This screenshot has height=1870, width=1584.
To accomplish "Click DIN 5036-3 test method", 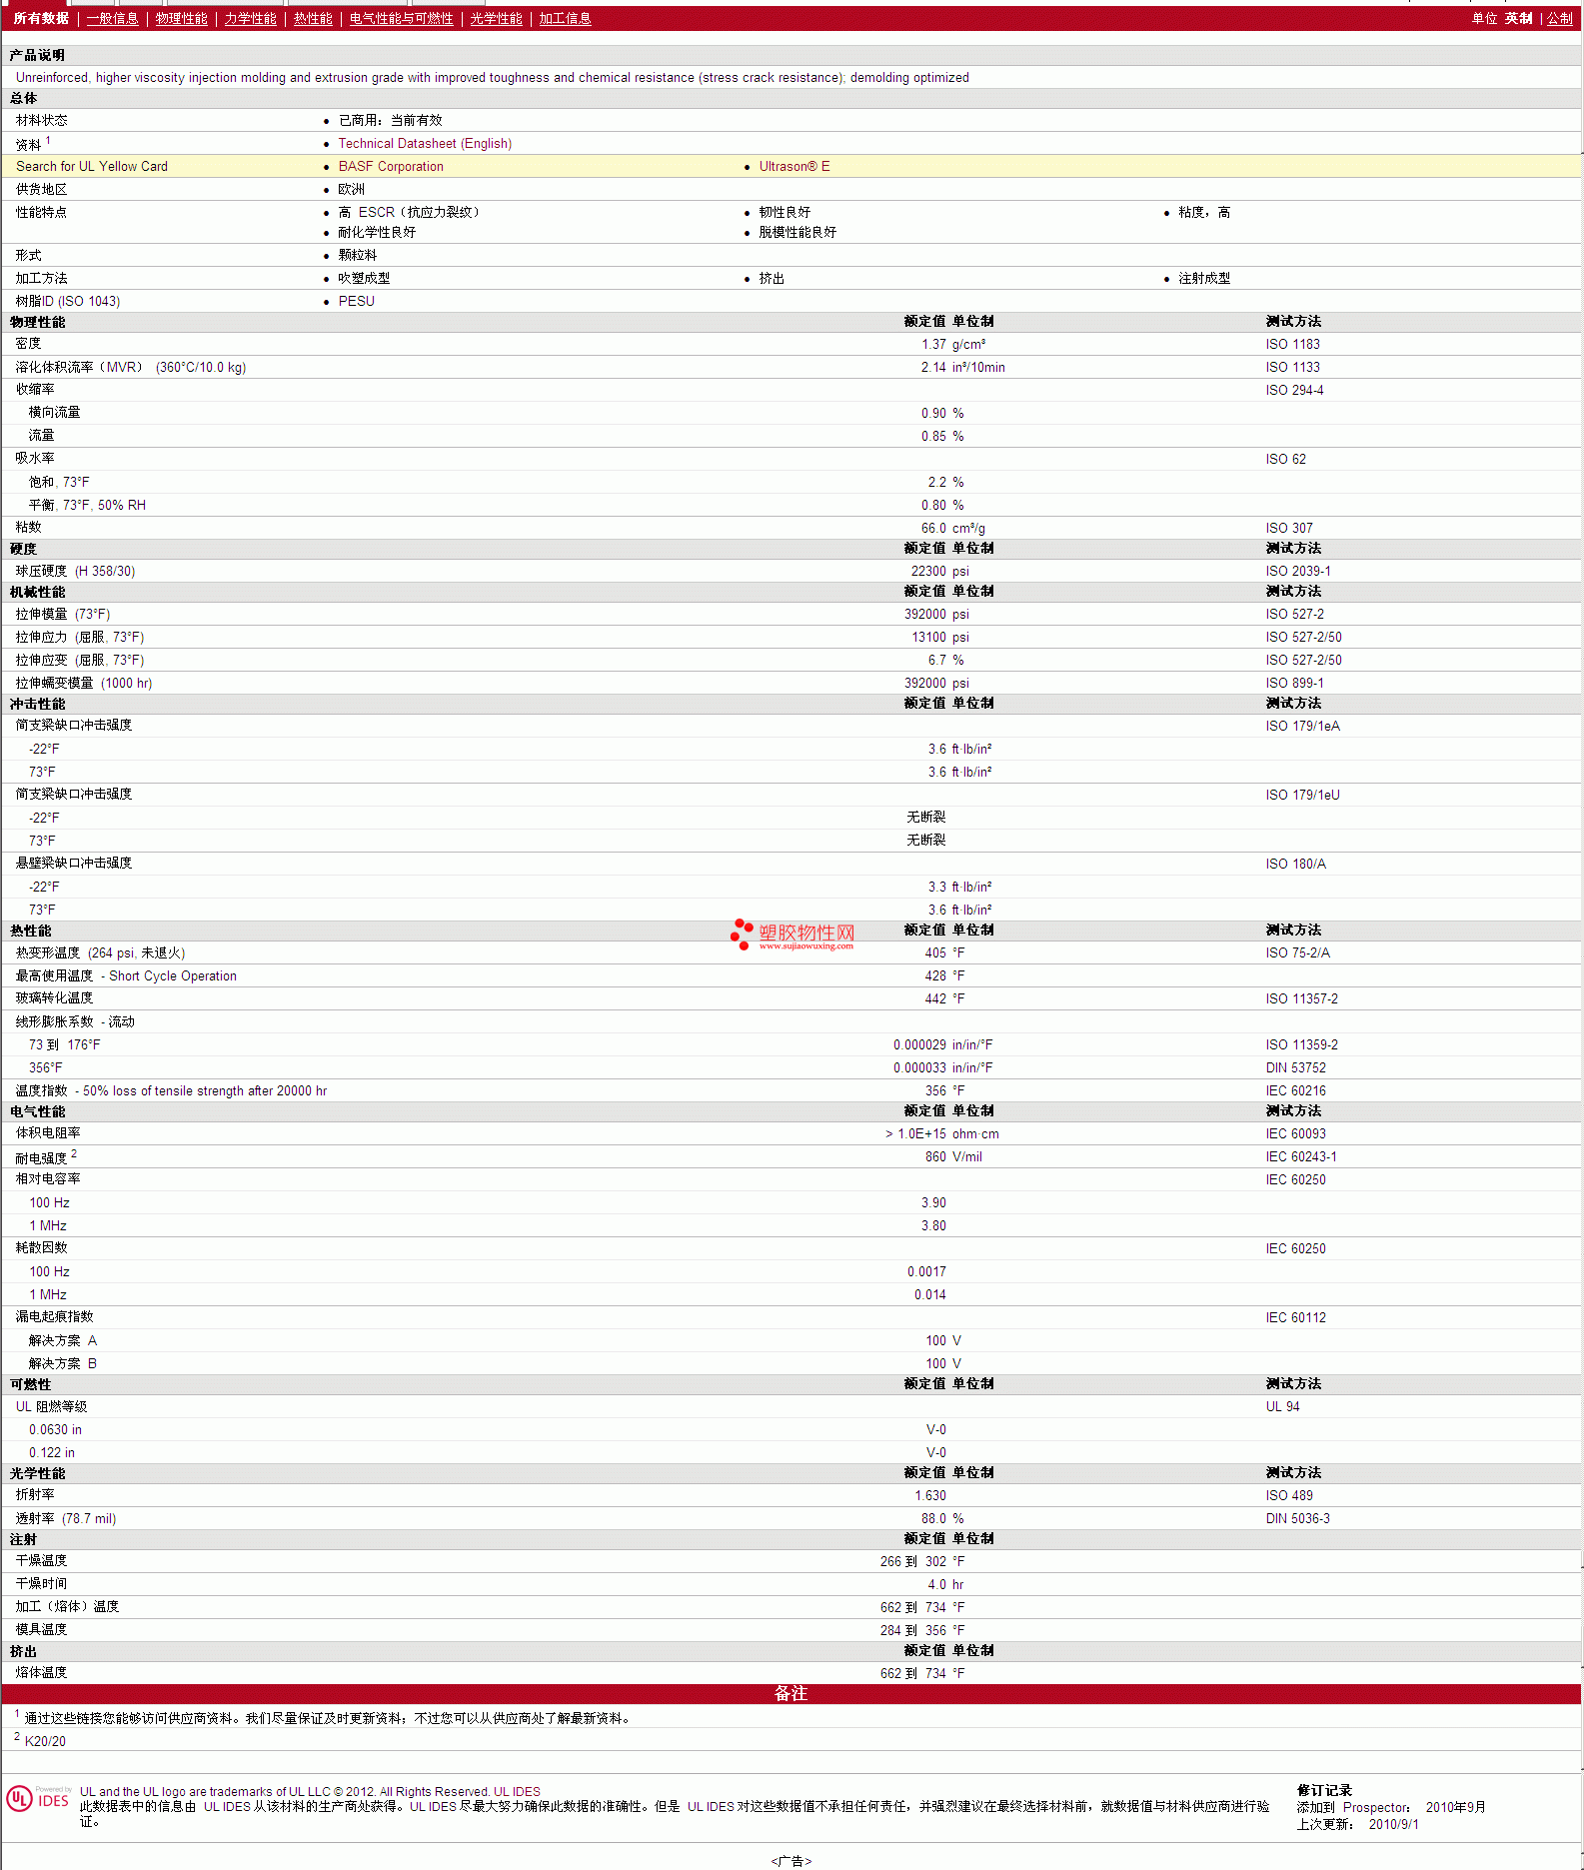I will [1297, 1518].
